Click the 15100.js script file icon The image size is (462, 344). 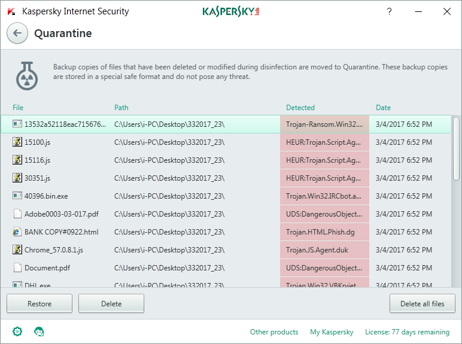click(17, 142)
